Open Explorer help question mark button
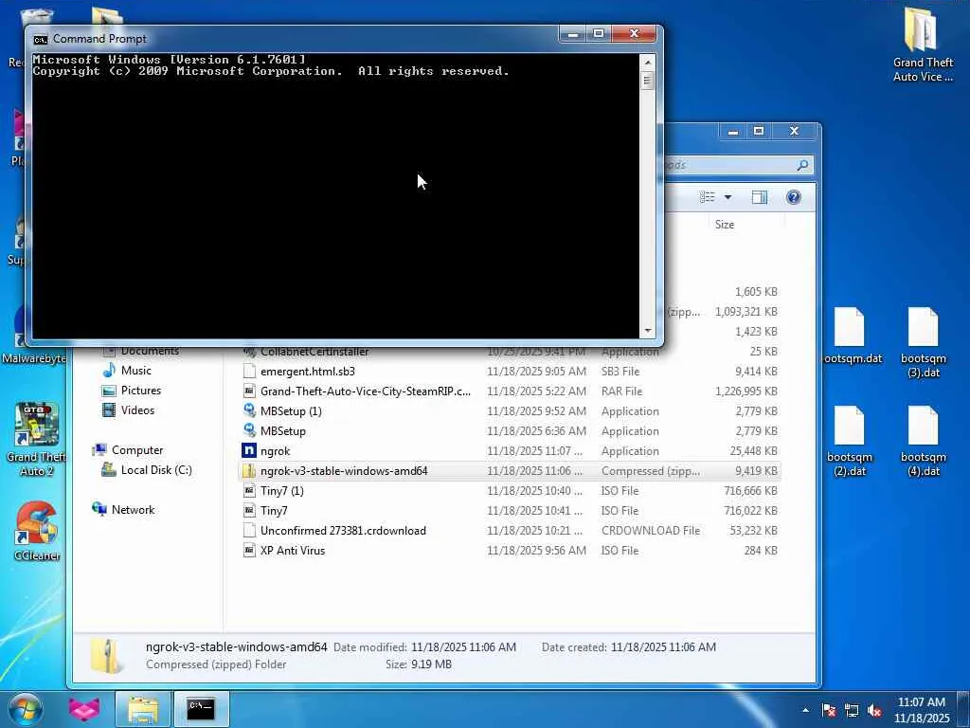Viewport: 970px width, 728px height. pos(793,197)
